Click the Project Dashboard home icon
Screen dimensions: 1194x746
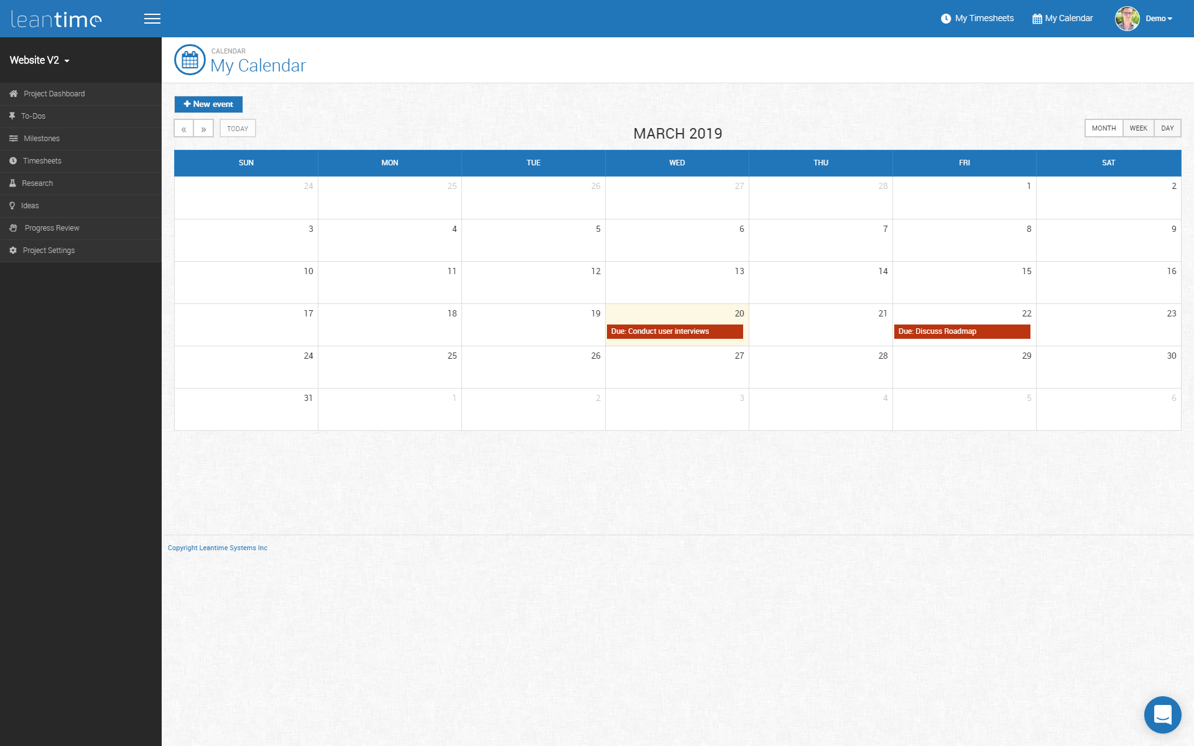coord(13,94)
